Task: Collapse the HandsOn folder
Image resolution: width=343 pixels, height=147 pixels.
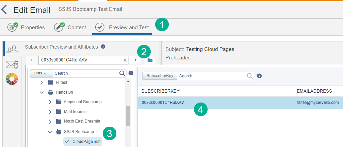Action: [x=42, y=92]
